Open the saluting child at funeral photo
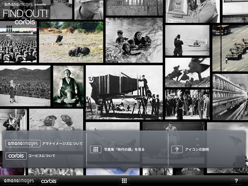The image size is (248, 186). pyautogui.click(x=188, y=104)
